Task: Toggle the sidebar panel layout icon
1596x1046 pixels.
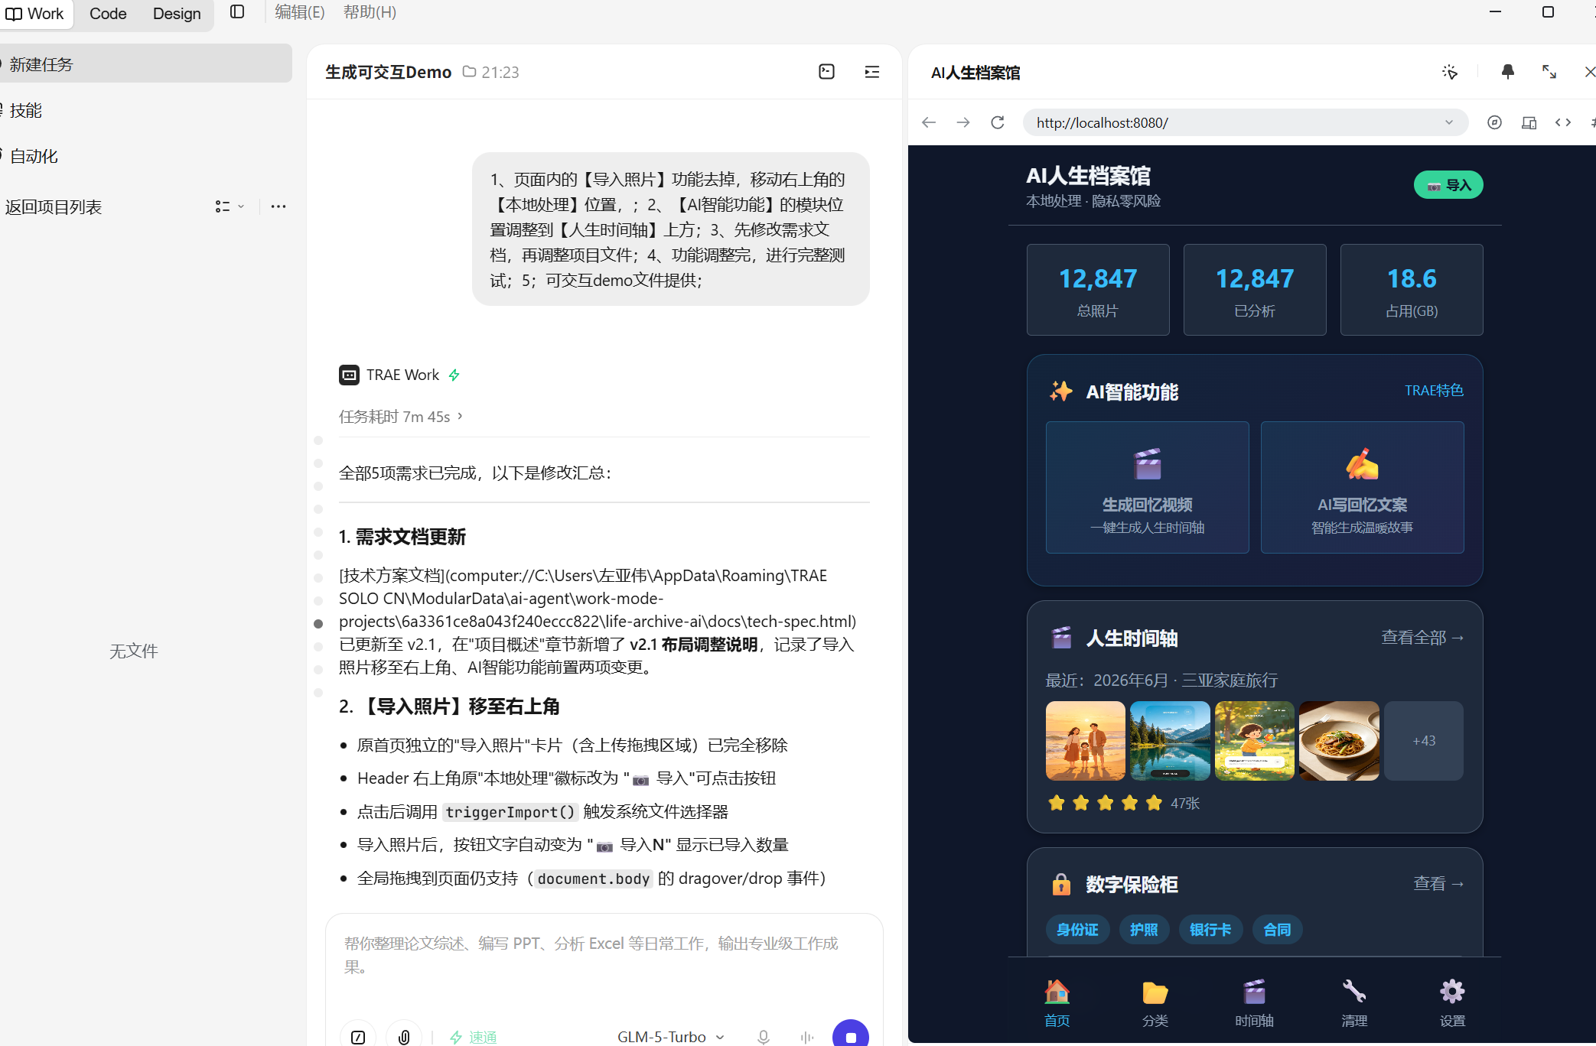Action: (237, 11)
